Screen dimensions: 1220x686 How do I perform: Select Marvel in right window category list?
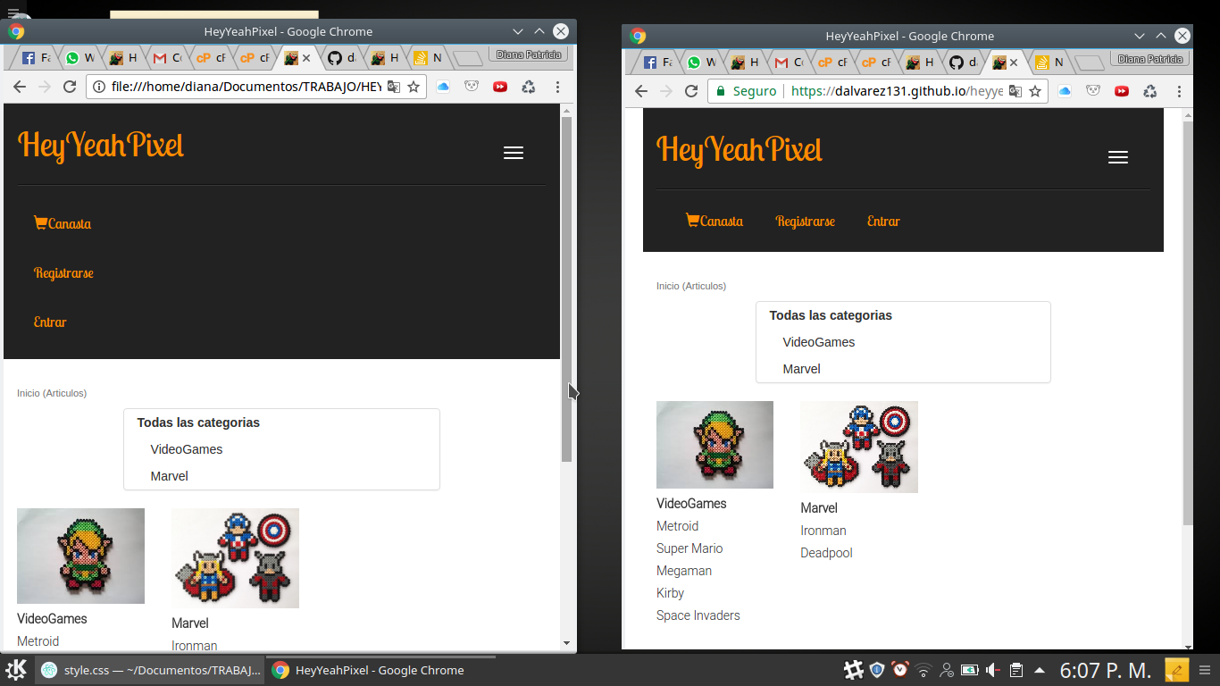(x=802, y=369)
